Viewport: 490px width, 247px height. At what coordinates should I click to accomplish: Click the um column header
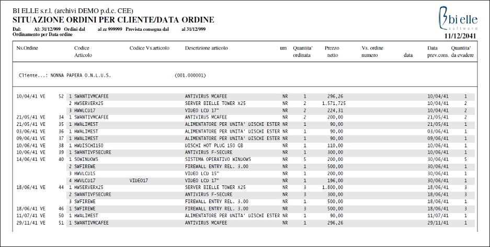(283, 48)
